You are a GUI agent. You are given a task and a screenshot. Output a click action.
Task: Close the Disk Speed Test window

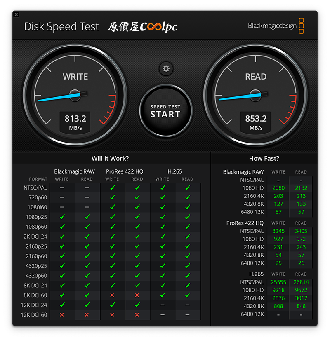point(16,14)
